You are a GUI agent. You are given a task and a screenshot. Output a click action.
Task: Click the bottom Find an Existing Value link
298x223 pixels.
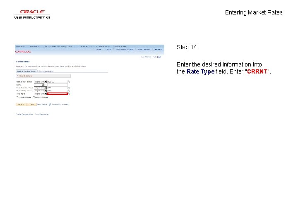(24, 114)
